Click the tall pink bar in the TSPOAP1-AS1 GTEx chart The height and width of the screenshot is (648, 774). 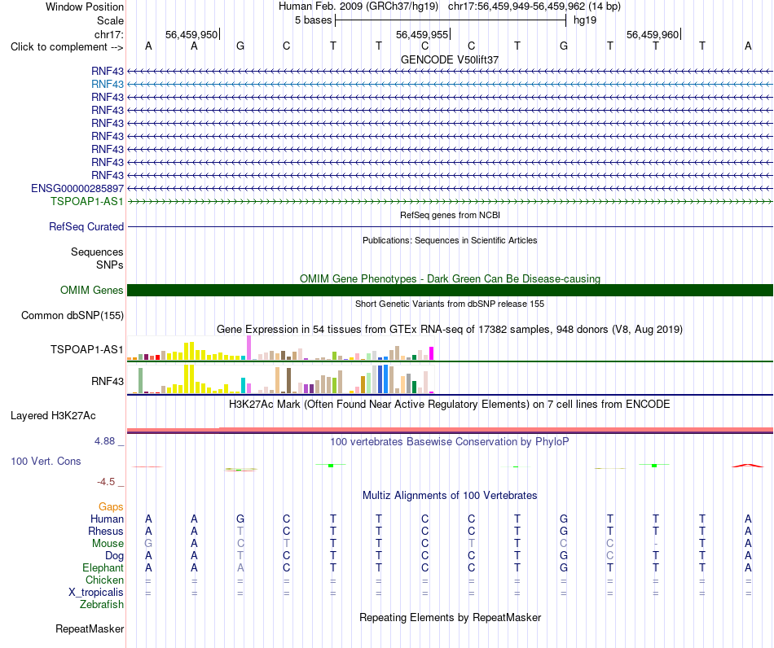[x=248, y=348]
